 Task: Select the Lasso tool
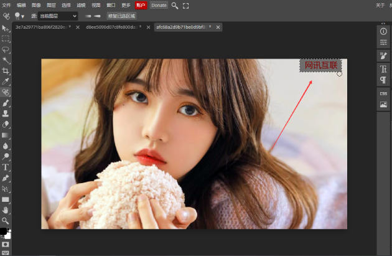click(6, 49)
